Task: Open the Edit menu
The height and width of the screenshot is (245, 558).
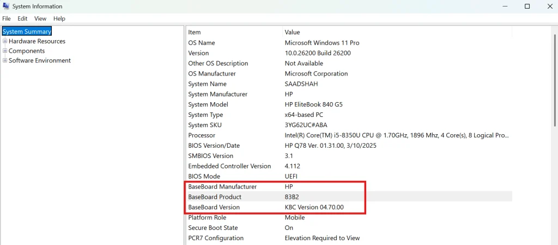Action: click(x=22, y=18)
